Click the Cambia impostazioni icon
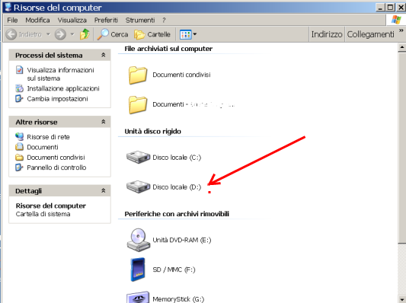 click(x=19, y=98)
